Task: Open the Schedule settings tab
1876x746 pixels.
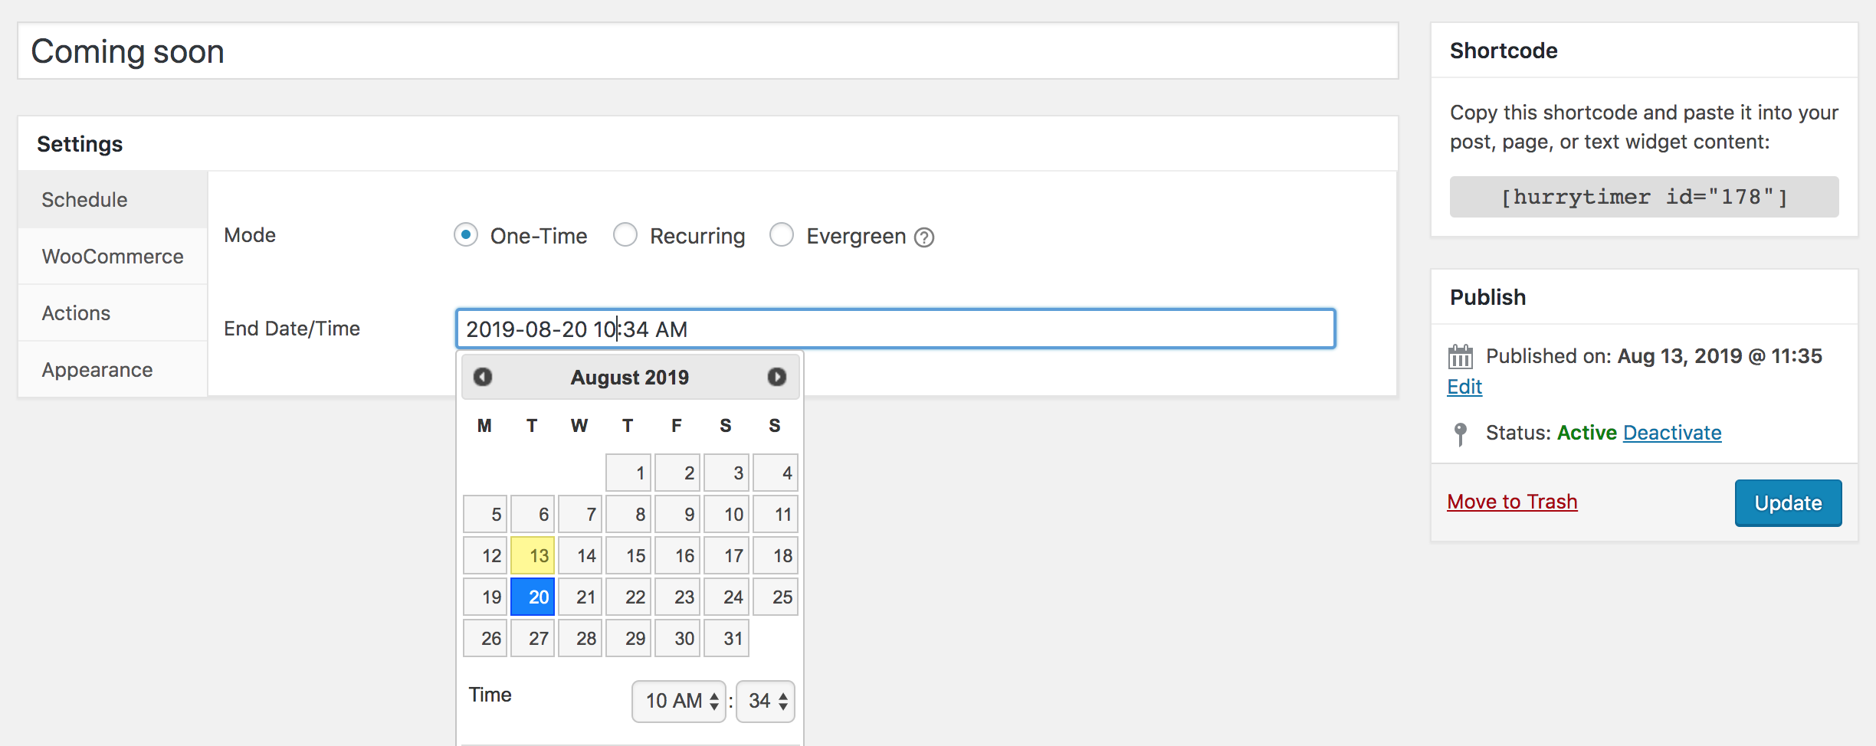Action: pos(84,200)
